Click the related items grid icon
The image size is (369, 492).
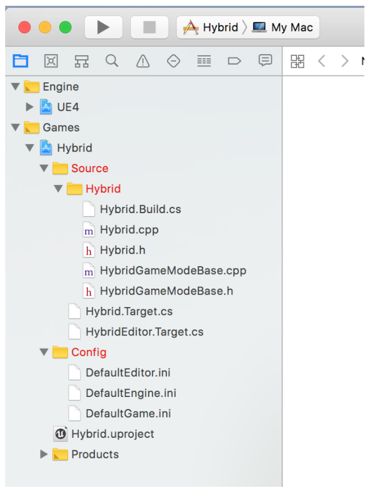coord(297,61)
